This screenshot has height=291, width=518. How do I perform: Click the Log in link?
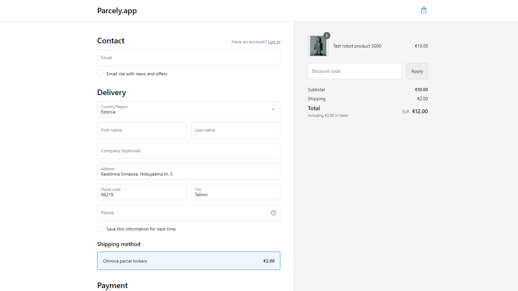pyautogui.click(x=274, y=42)
